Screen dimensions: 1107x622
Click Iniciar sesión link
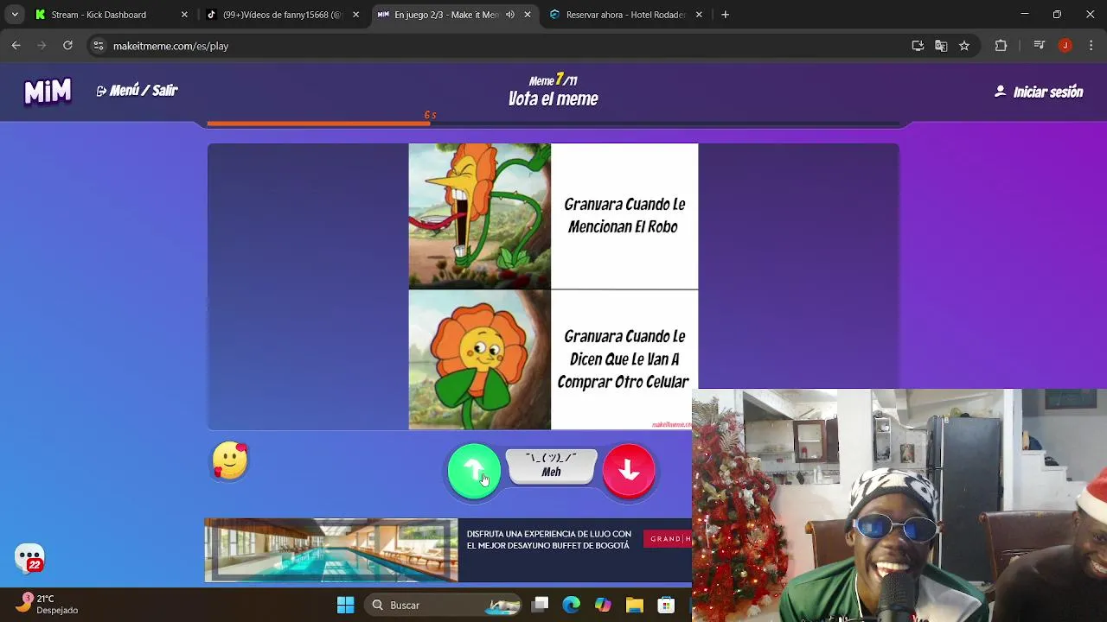point(1039,92)
